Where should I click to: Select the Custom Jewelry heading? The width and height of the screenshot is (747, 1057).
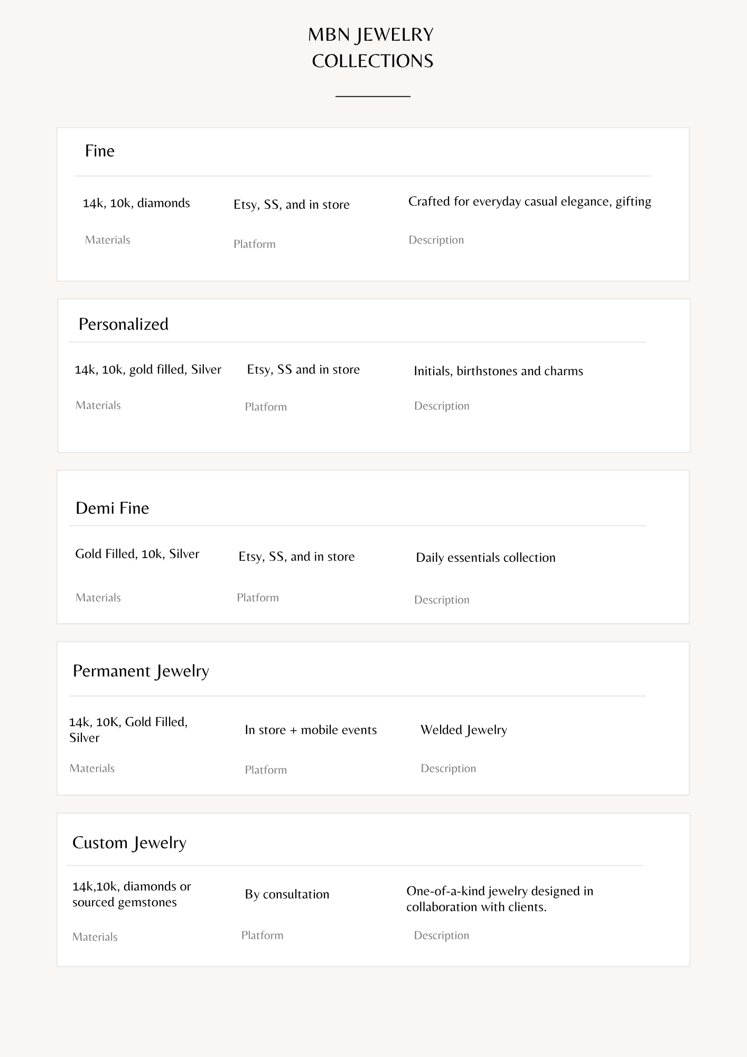tap(129, 843)
